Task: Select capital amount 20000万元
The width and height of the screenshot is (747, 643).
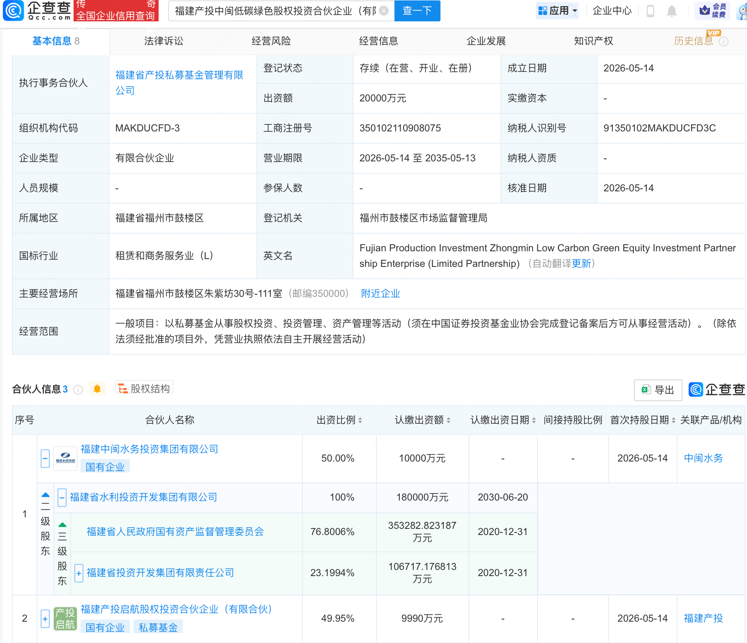Action: coord(383,98)
